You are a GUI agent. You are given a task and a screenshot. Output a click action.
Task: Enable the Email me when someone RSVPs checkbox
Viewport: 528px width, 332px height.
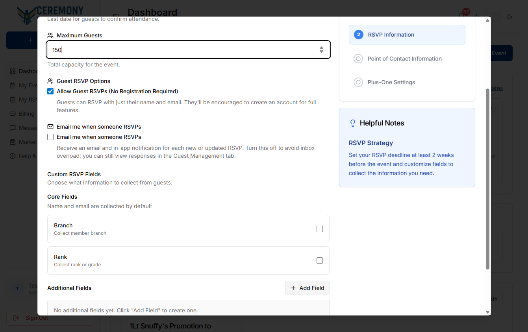50,137
